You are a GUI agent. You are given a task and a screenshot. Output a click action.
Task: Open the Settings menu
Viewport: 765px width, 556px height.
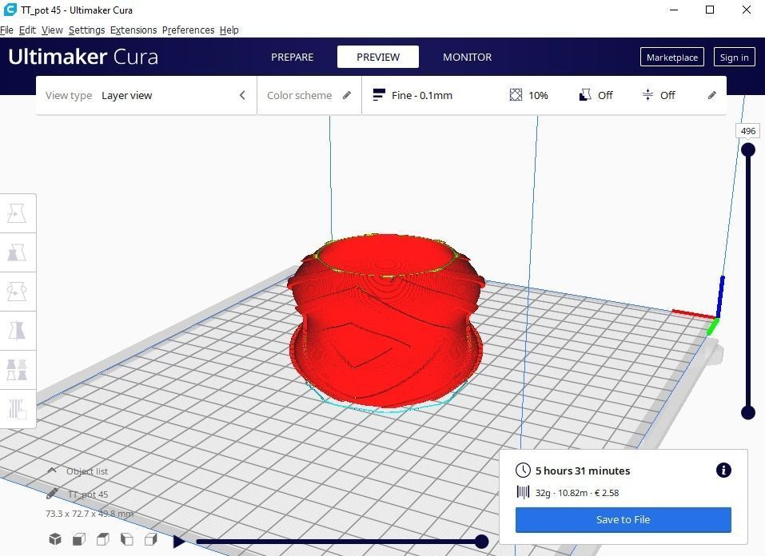[x=87, y=30]
